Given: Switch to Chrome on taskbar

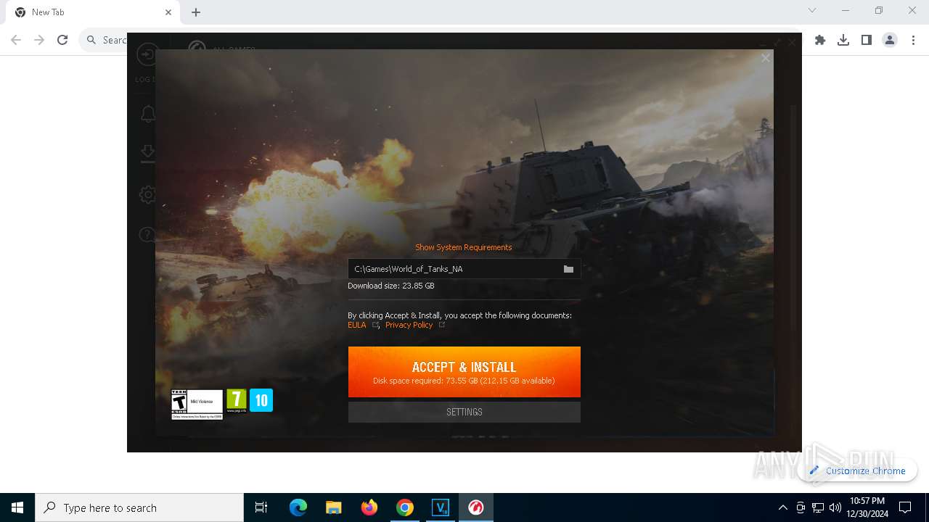Looking at the screenshot, I should point(405,507).
